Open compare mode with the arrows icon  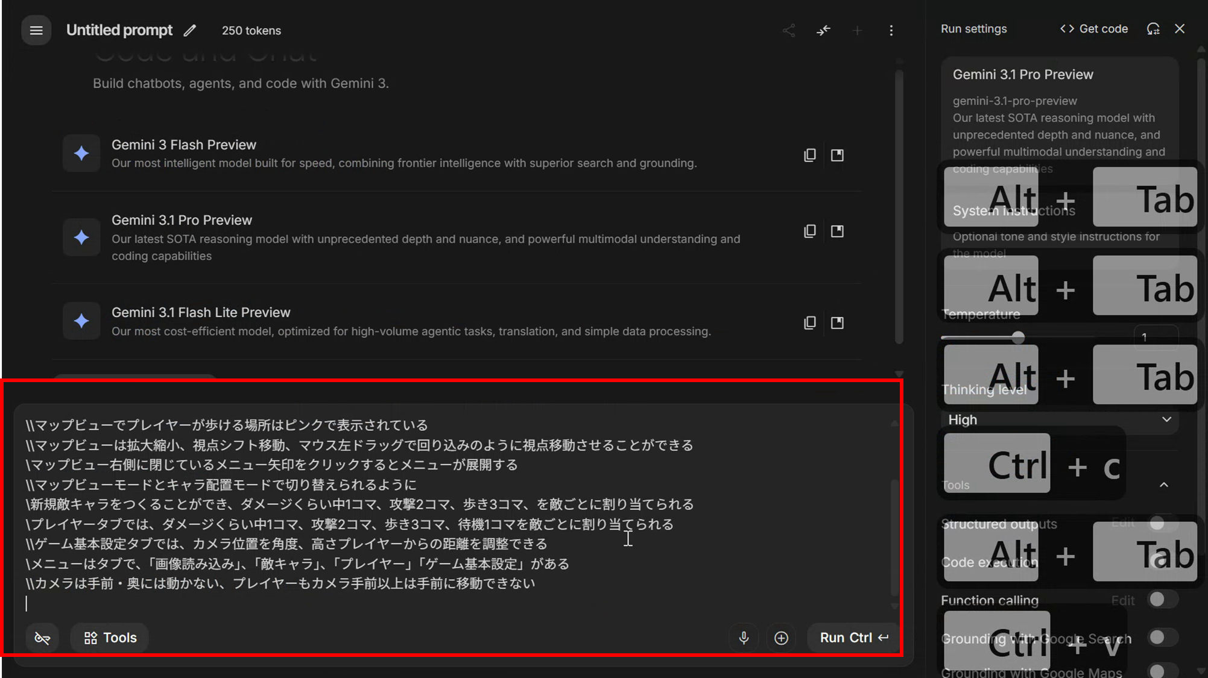[x=823, y=30]
